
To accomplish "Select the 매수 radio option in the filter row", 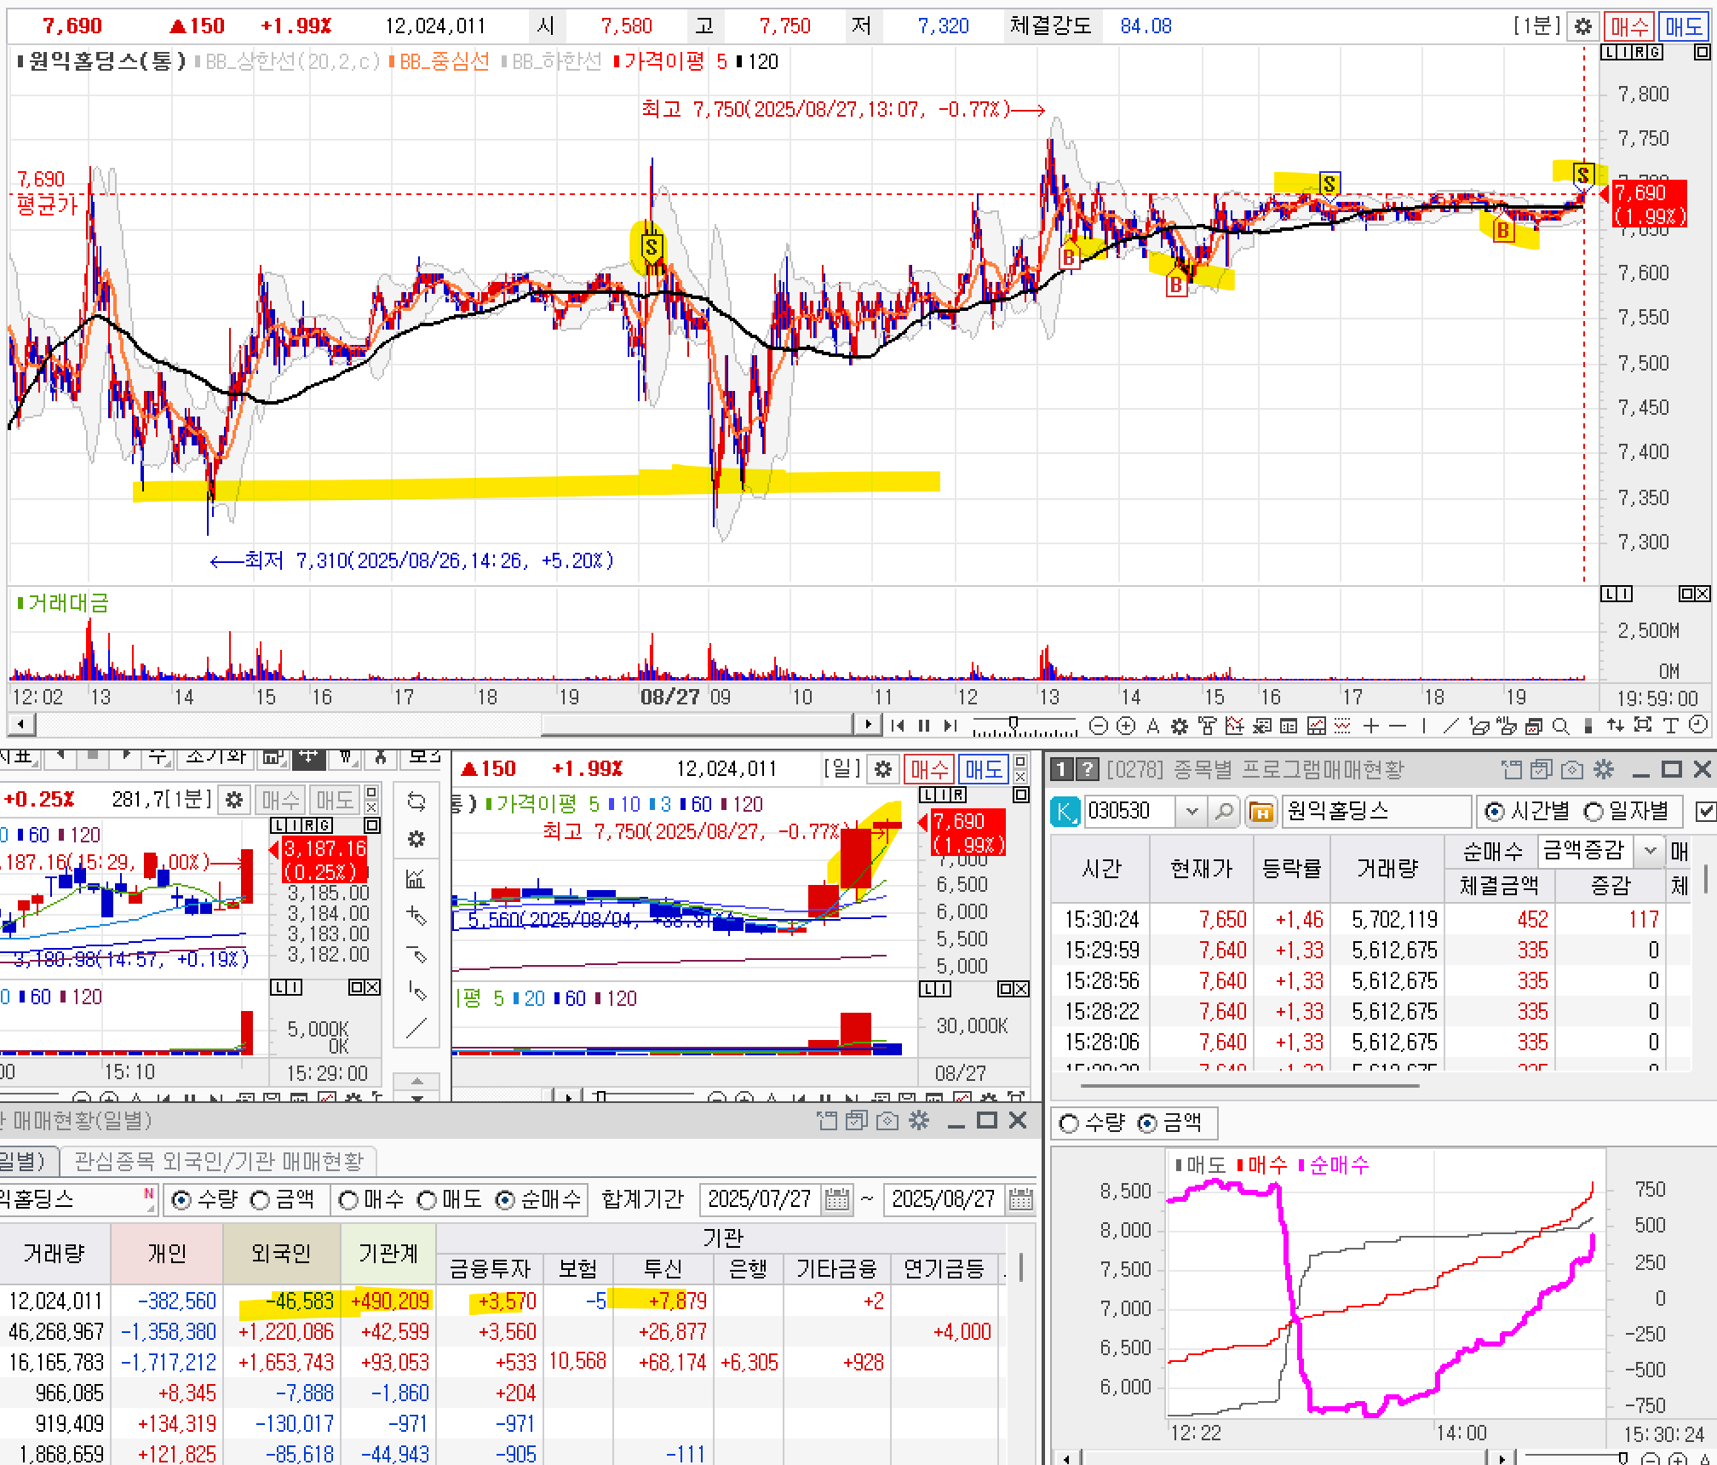I will [x=348, y=1199].
